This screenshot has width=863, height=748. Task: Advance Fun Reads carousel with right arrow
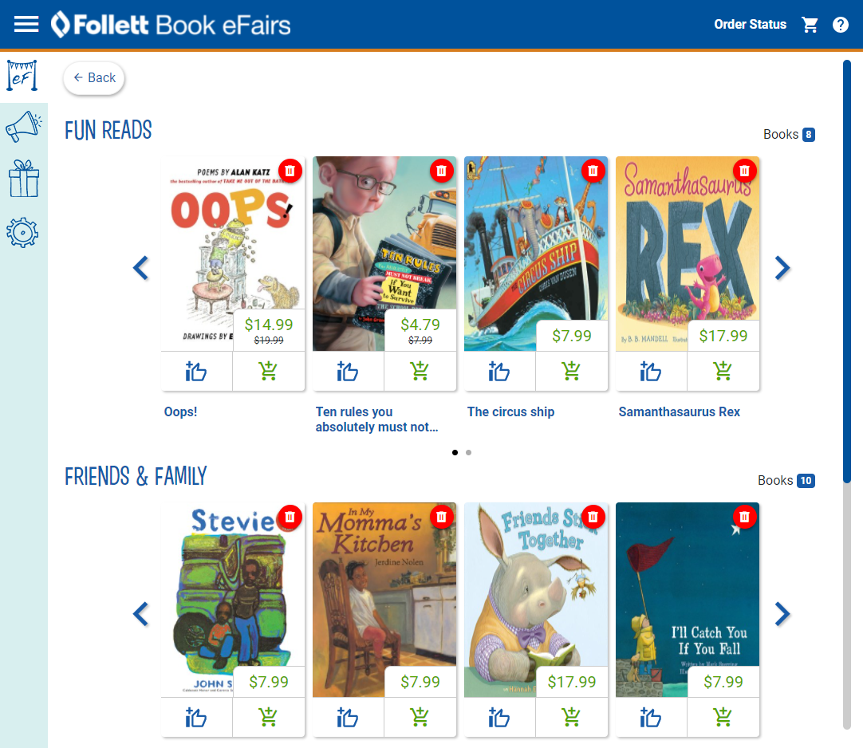782,268
